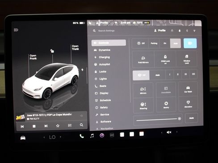The image size is (218, 163).
Task: Skip to previous station in media player
Action: click(22, 126)
